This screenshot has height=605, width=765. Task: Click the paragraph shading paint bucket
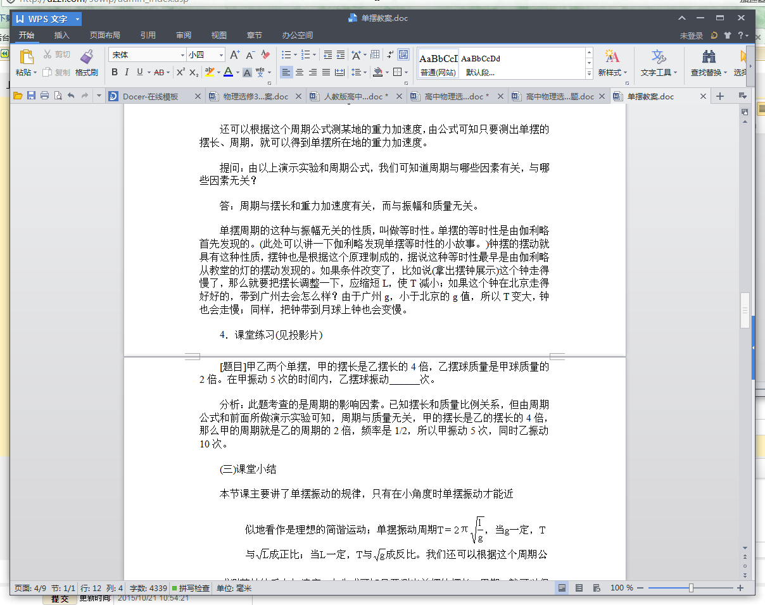point(378,72)
